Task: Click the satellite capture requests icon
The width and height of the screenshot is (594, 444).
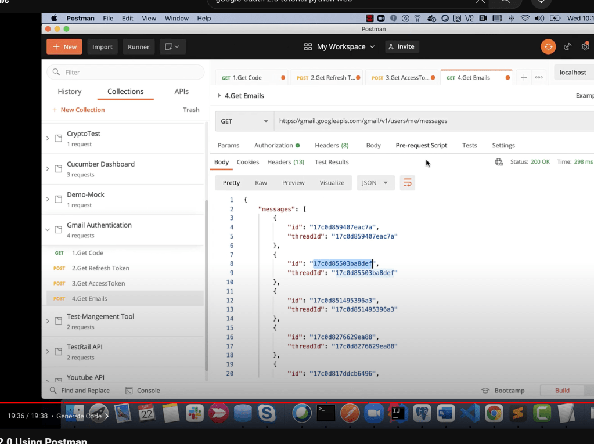Action: 567,46
